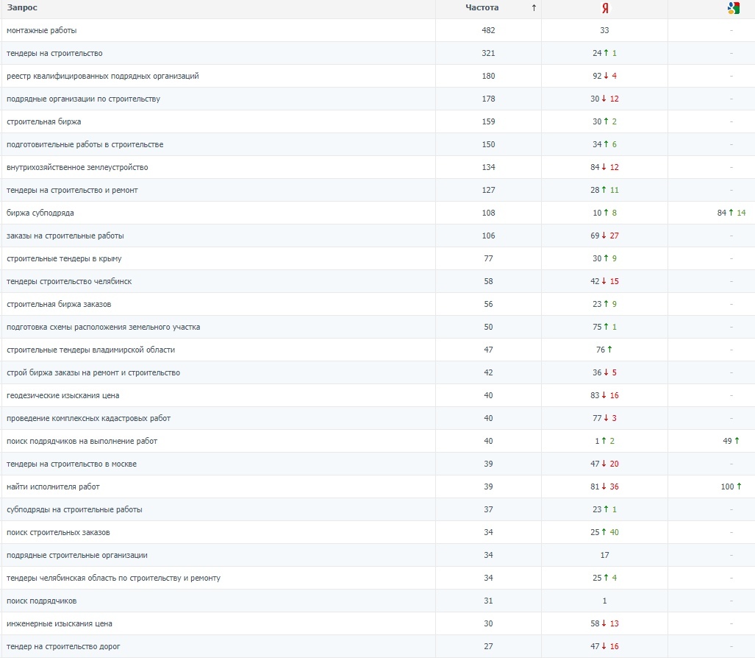Click Yandex position '81 ↓ 36' cell
Viewport: 755px width, 658px height.
coord(604,487)
